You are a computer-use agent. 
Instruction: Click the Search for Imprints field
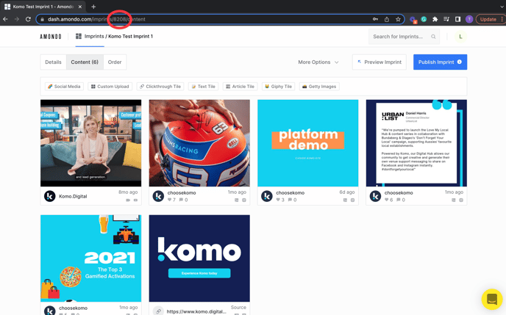[x=405, y=37]
